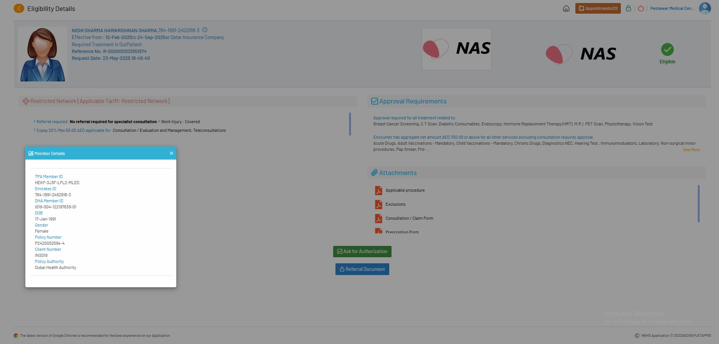Click info icon beside Emirates ID
The image size is (719, 344).
205,30
